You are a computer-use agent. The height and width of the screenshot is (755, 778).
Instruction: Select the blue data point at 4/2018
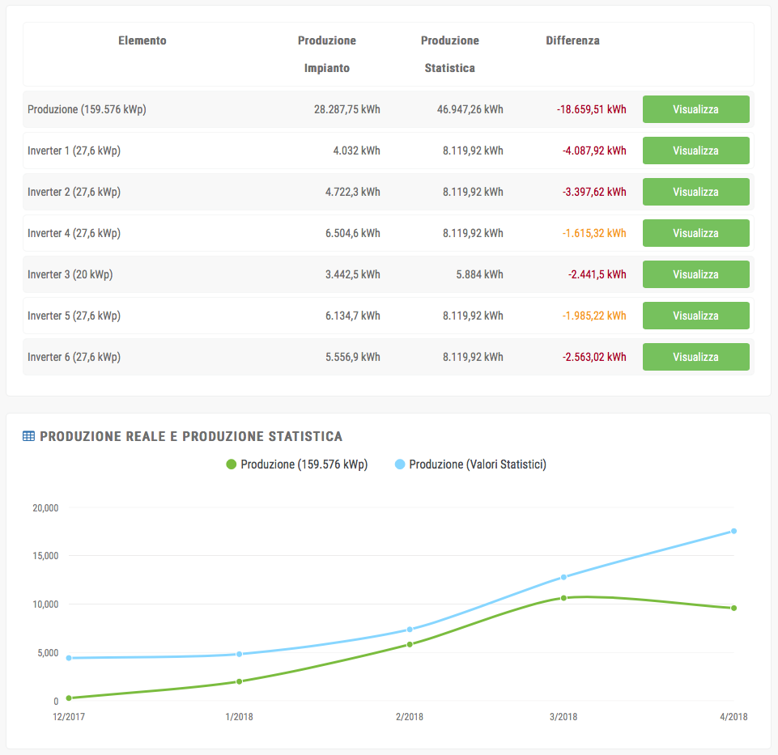[733, 531]
